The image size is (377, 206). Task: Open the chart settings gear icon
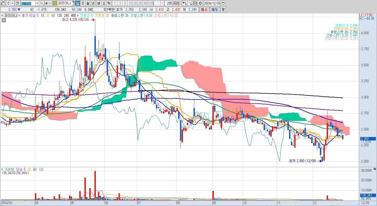(200, 3)
